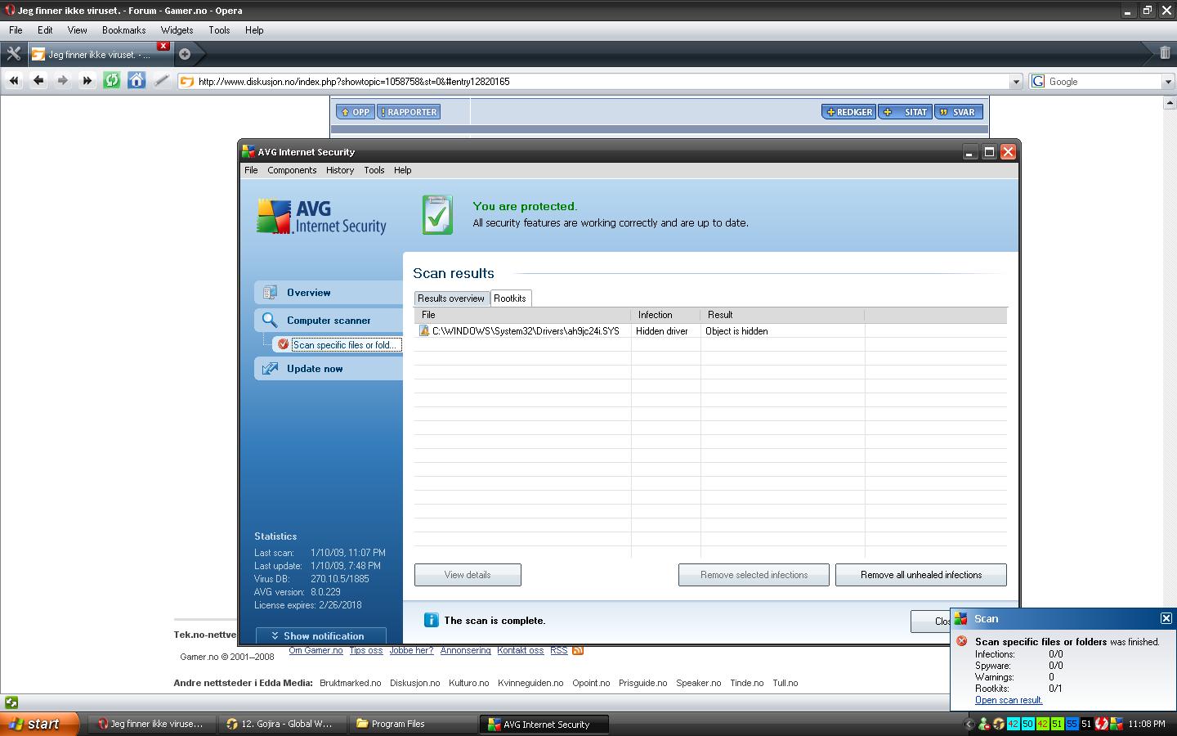The height and width of the screenshot is (736, 1177).
Task: Click the RAPPORTER forum button
Action: [409, 112]
